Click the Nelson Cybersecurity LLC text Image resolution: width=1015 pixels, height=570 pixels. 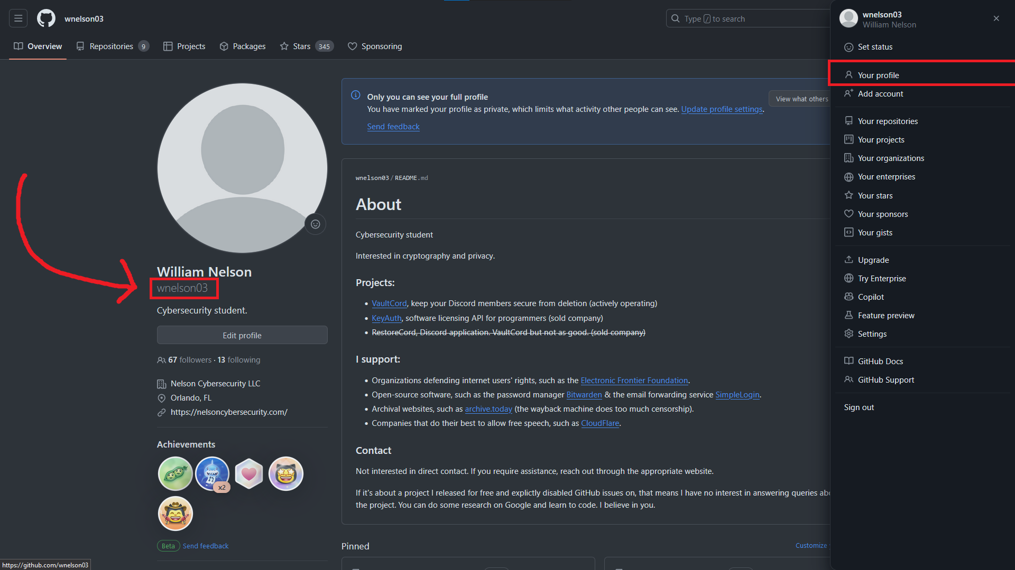coord(215,384)
